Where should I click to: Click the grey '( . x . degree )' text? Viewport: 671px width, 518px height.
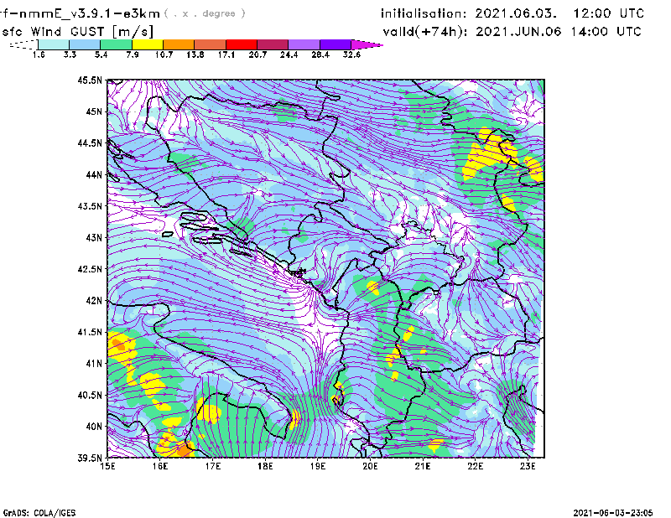(205, 13)
